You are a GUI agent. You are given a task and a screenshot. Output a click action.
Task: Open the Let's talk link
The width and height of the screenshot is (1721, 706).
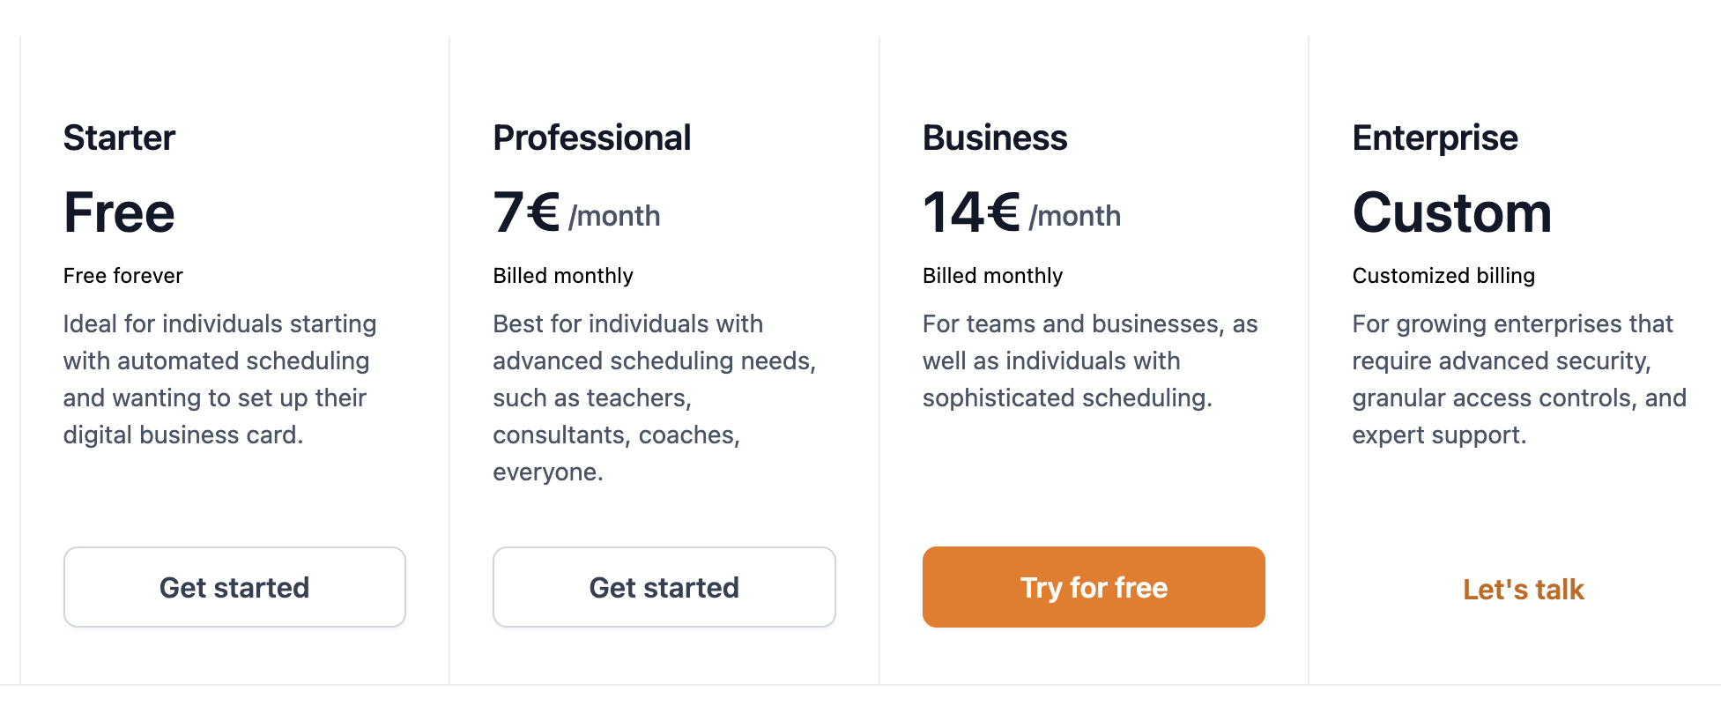click(1523, 589)
